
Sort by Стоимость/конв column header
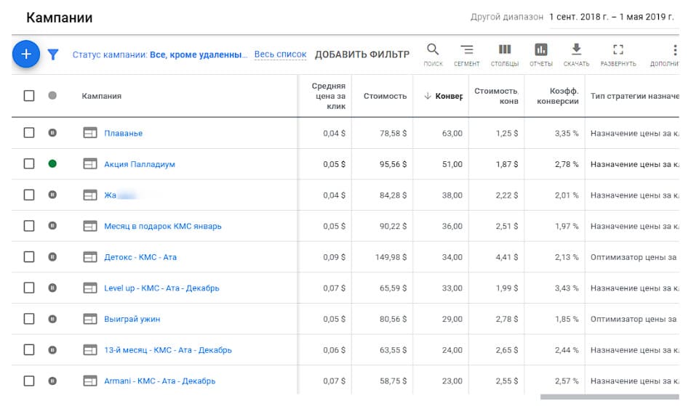(x=496, y=96)
